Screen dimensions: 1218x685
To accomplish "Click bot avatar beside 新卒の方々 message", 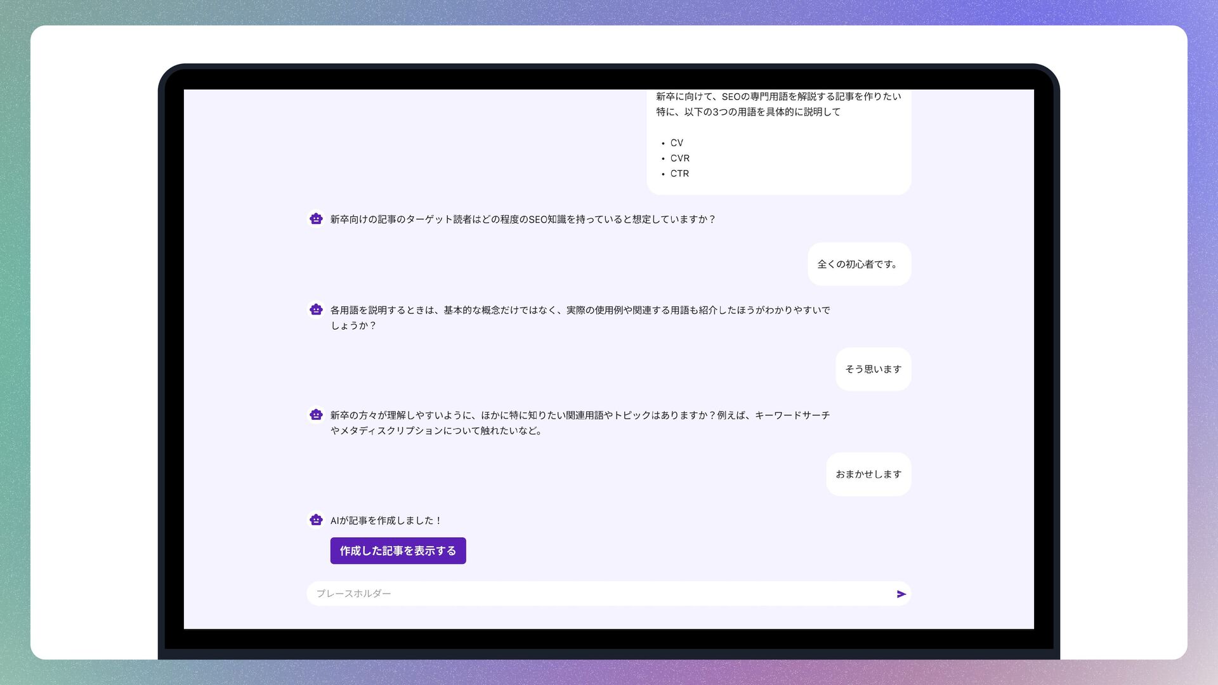I will 316,415.
